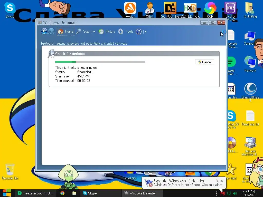Open 'this aint stopping' desktop icon
263x197 pixels.
click(250, 146)
